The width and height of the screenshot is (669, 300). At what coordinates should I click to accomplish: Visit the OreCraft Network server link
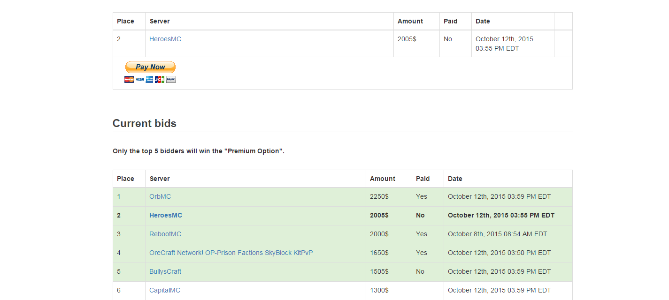(231, 253)
